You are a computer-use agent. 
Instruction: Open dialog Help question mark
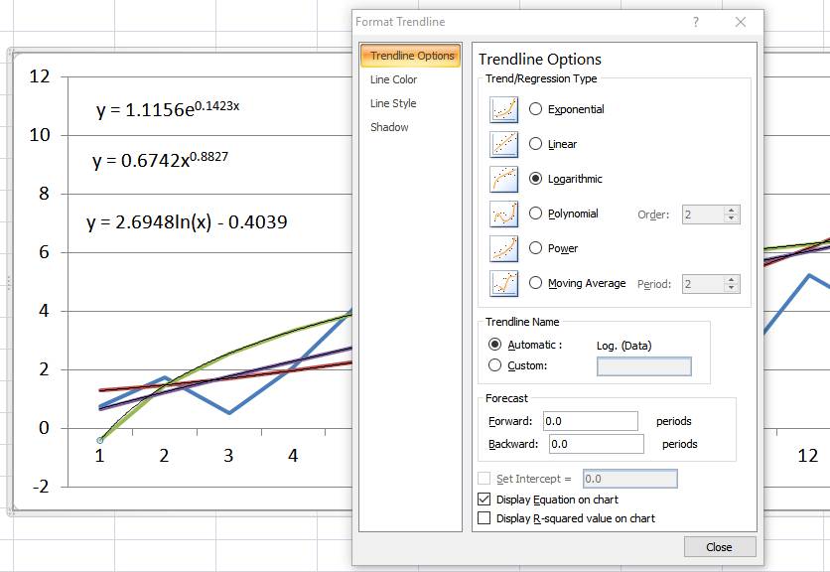(695, 22)
